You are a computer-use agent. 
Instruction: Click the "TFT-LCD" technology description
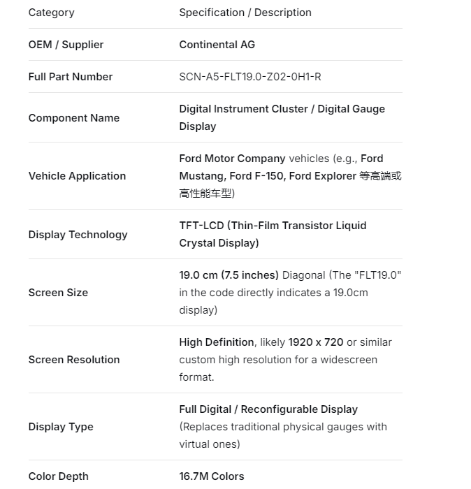pos(201,226)
